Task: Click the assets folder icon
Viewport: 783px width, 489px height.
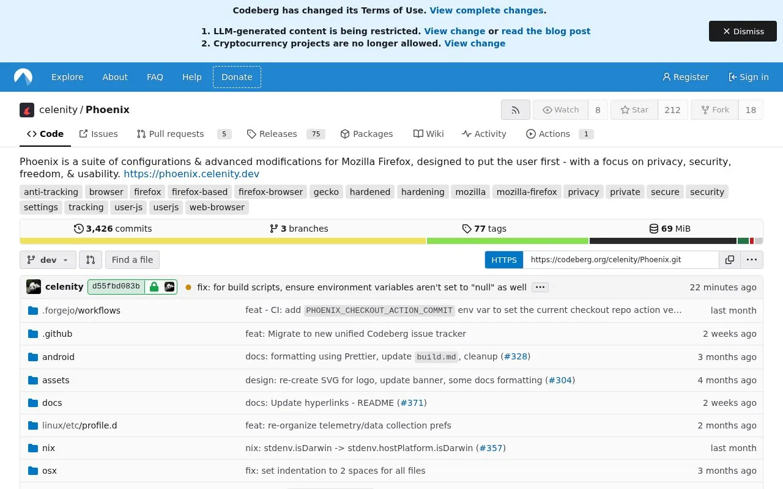Action: point(33,380)
